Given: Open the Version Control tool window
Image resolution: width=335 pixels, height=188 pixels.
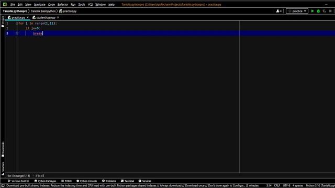Looking at the screenshot, I should [18, 181].
